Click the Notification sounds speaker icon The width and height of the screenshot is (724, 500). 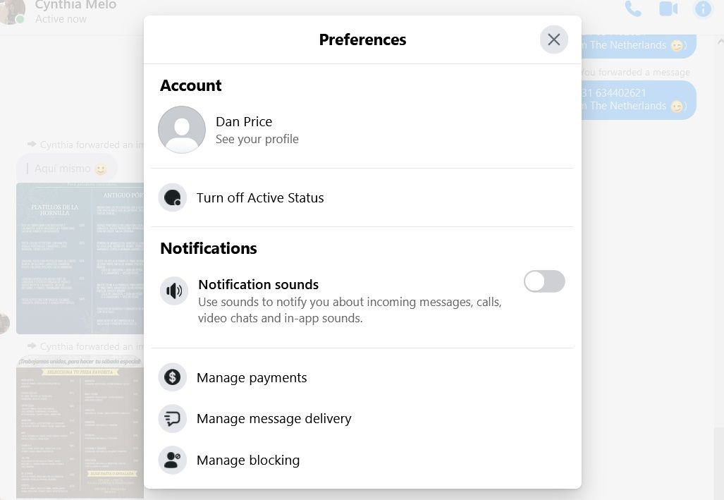pos(174,291)
